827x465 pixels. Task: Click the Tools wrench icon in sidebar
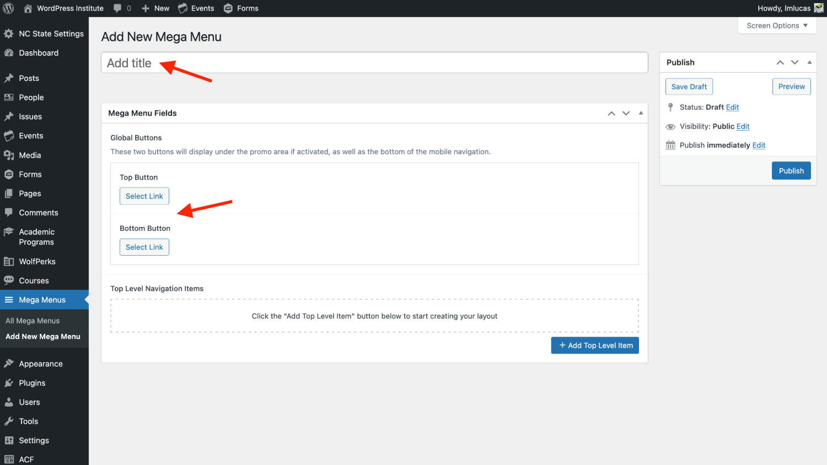tap(9, 421)
